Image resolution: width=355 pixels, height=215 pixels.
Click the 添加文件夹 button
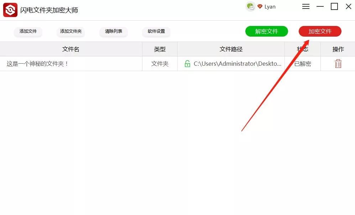tap(71, 31)
